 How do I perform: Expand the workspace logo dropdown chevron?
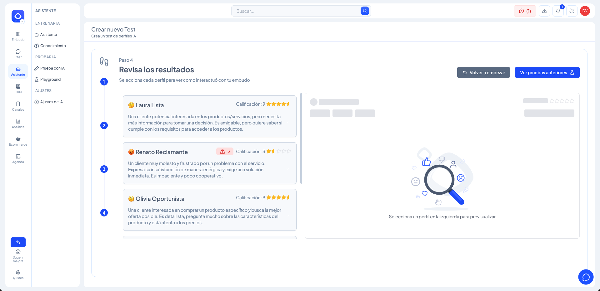(22, 22)
